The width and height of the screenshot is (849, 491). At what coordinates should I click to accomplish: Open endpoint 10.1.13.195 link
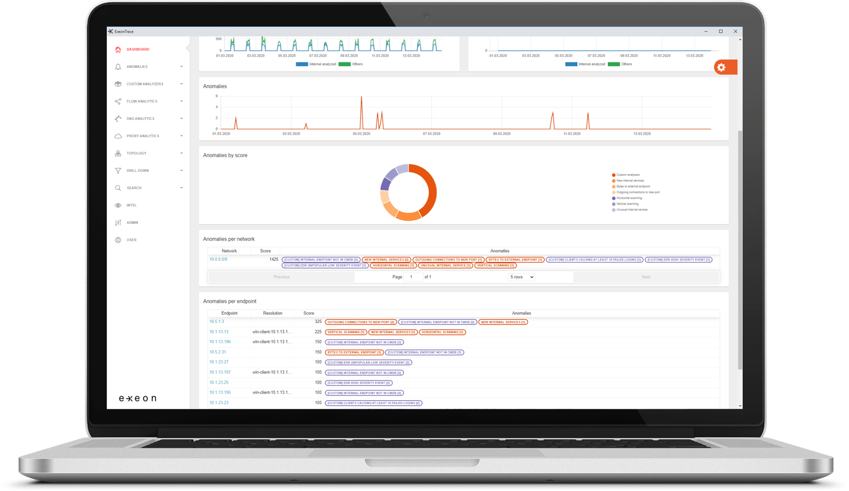pyautogui.click(x=220, y=393)
